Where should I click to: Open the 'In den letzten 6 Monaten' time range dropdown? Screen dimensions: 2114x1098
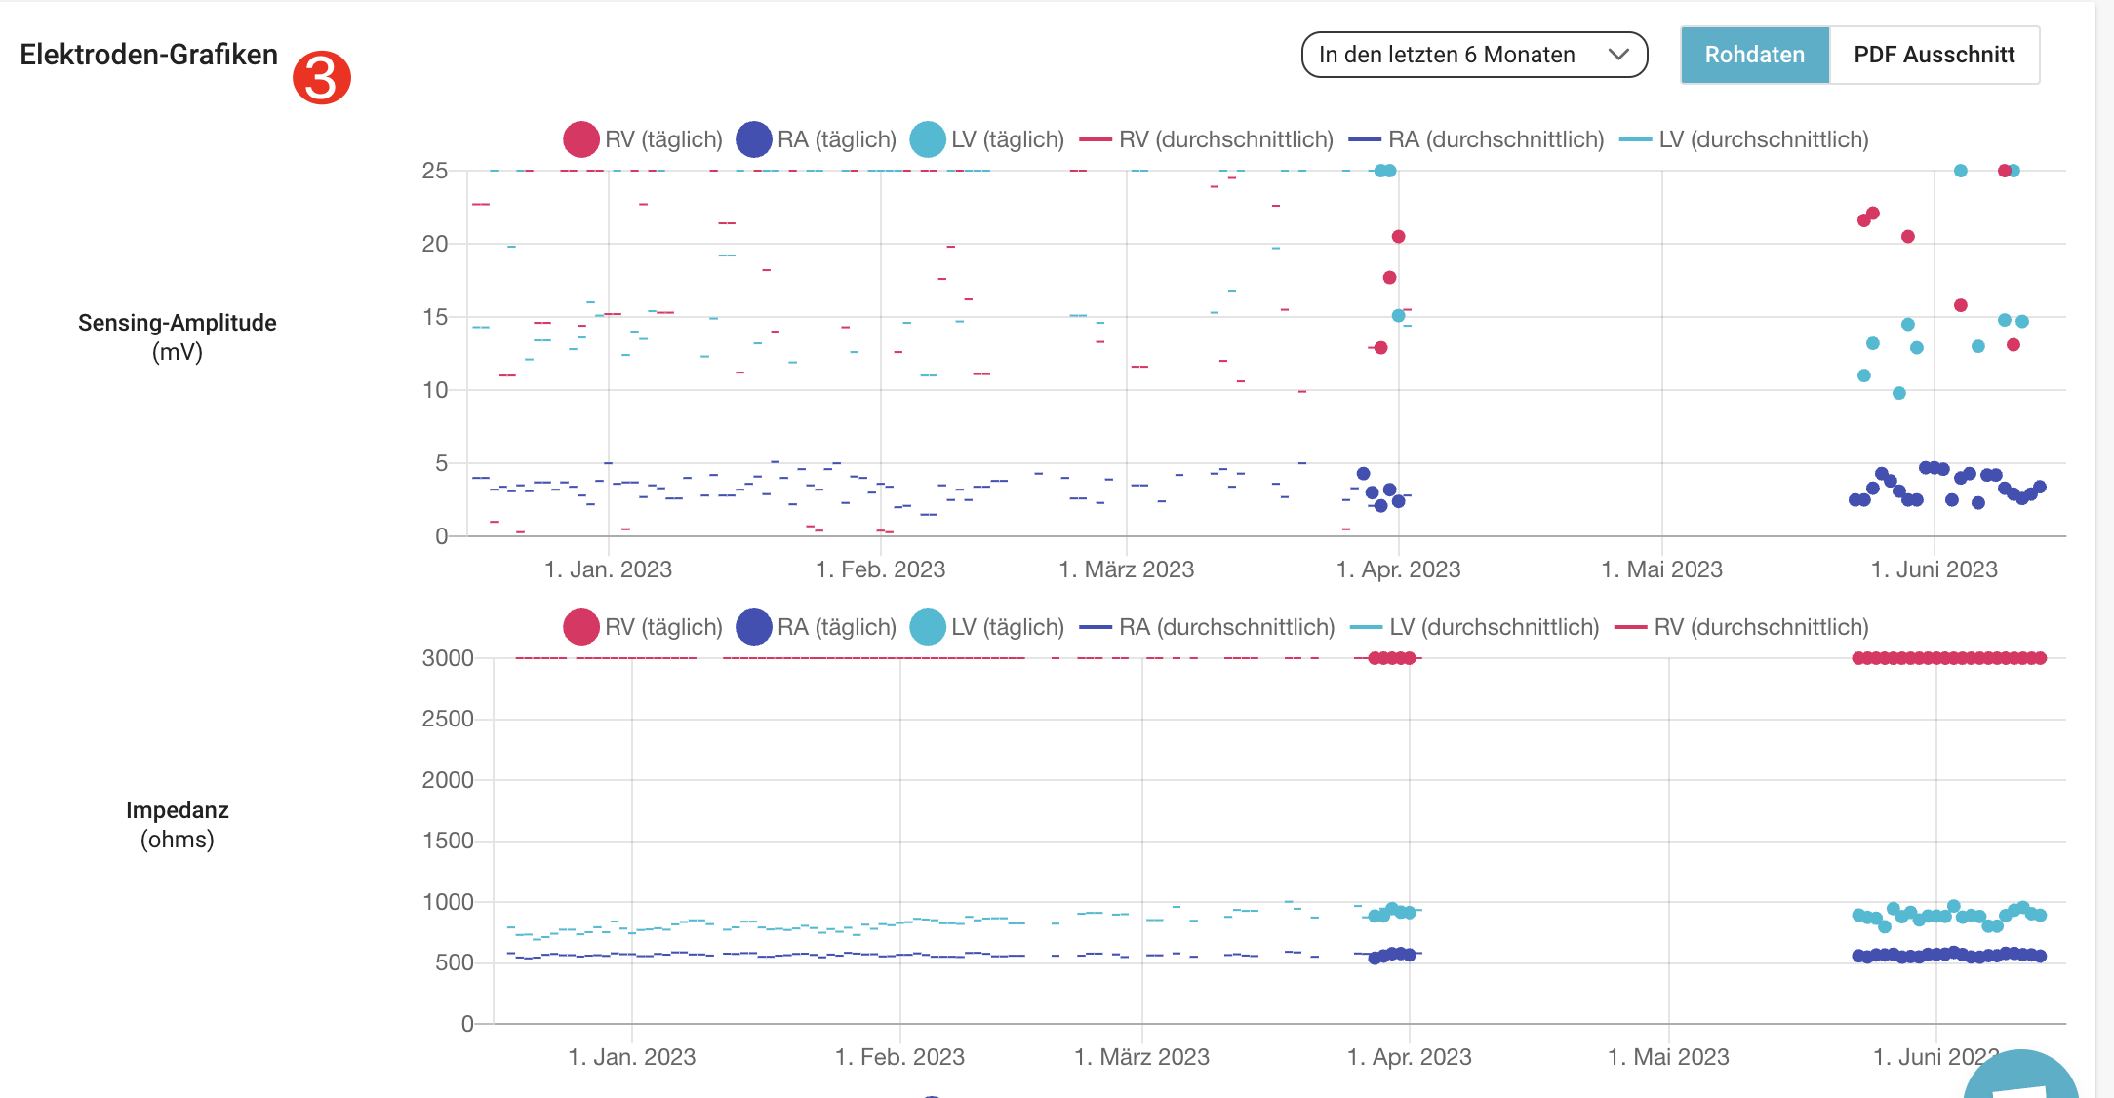point(1474,55)
